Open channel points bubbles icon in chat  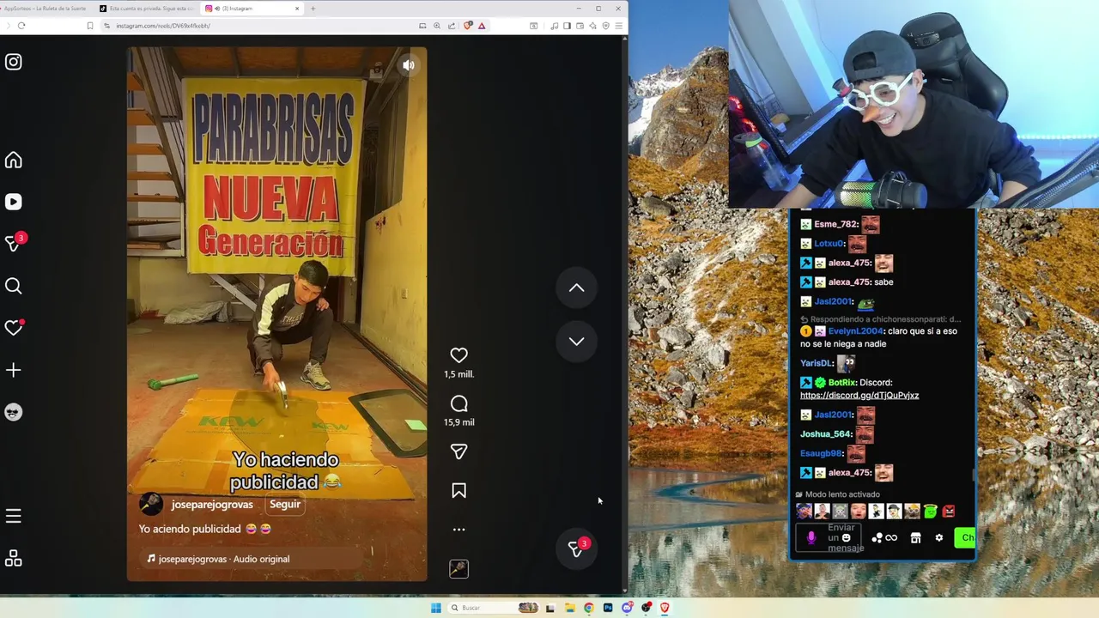877,538
